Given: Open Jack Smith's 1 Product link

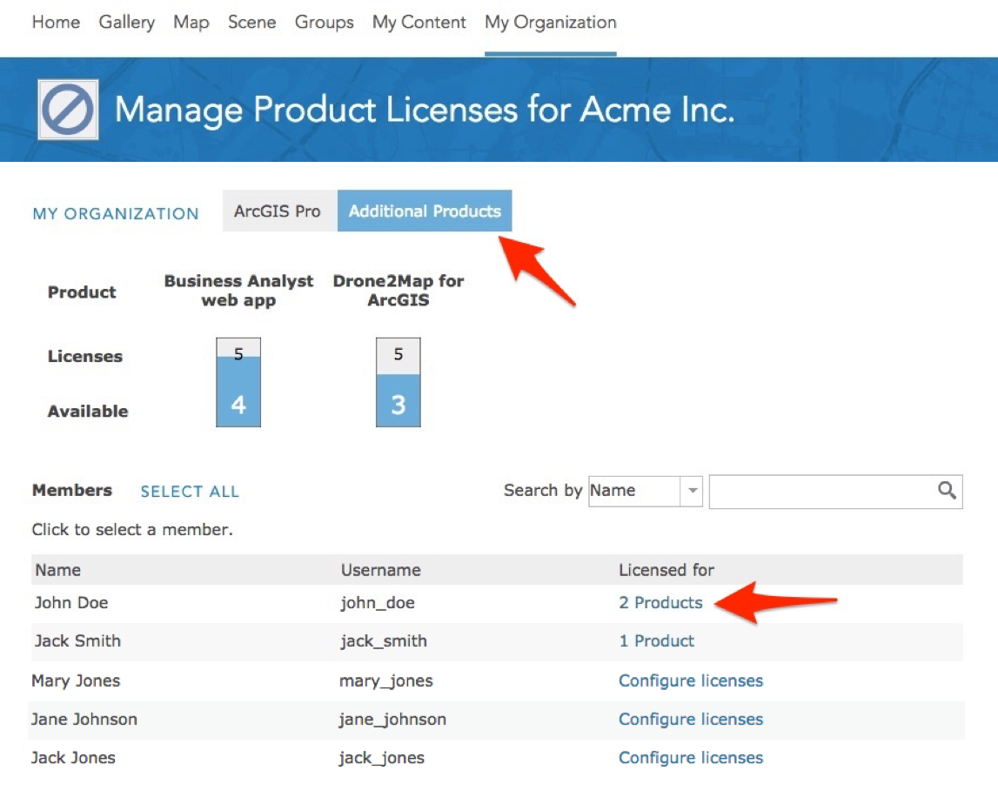Looking at the screenshot, I should tap(657, 641).
